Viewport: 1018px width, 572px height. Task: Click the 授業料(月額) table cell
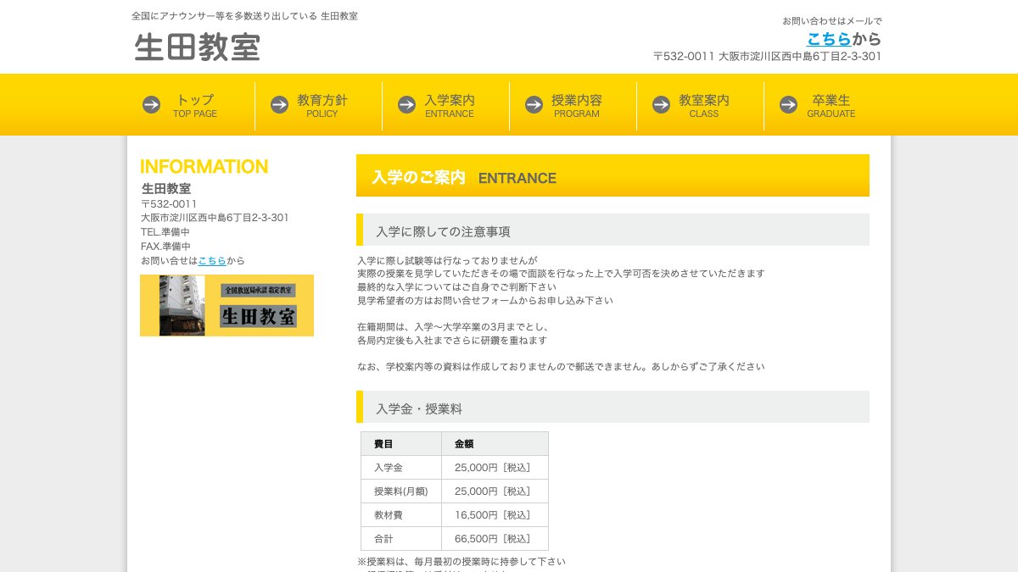pyautogui.click(x=401, y=491)
